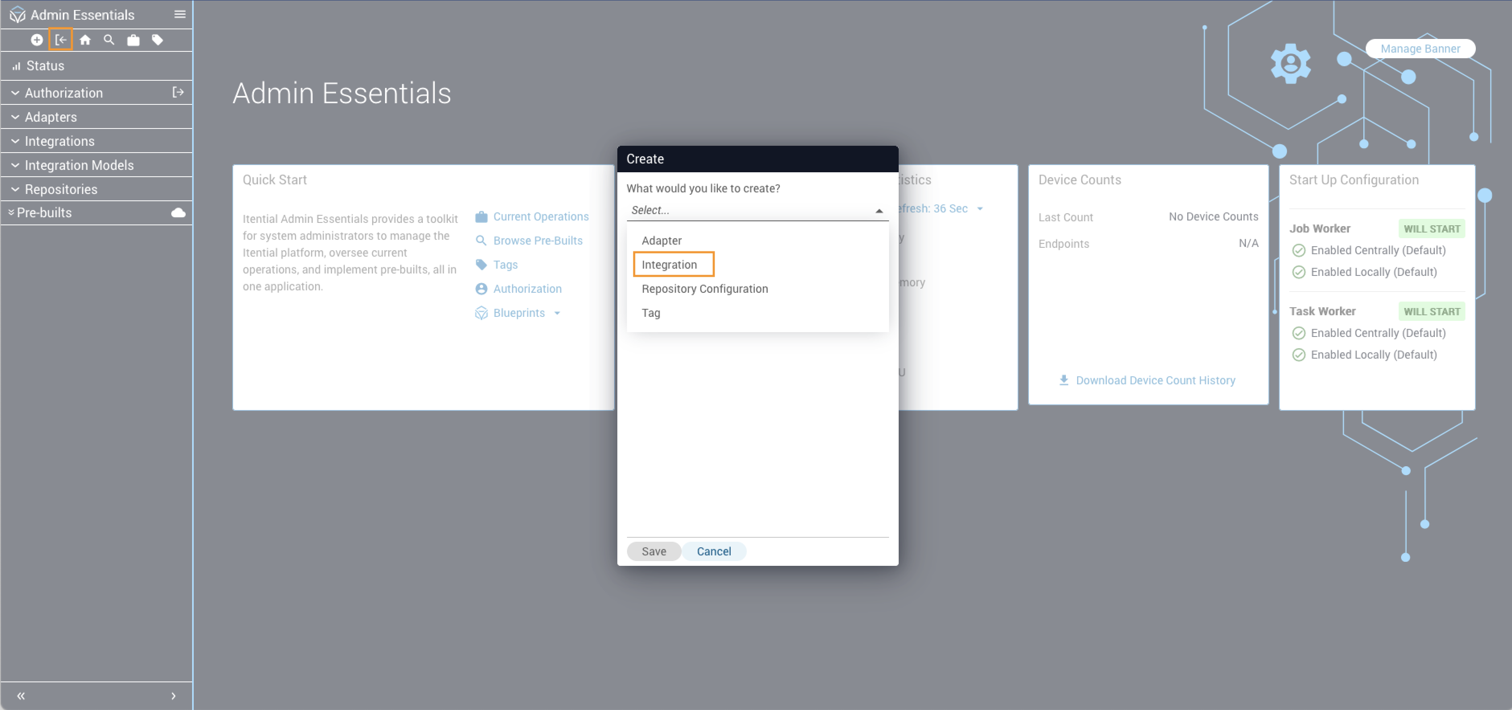
Task: Click the import arrow icon in sidebar toolbar
Action: (x=60, y=40)
